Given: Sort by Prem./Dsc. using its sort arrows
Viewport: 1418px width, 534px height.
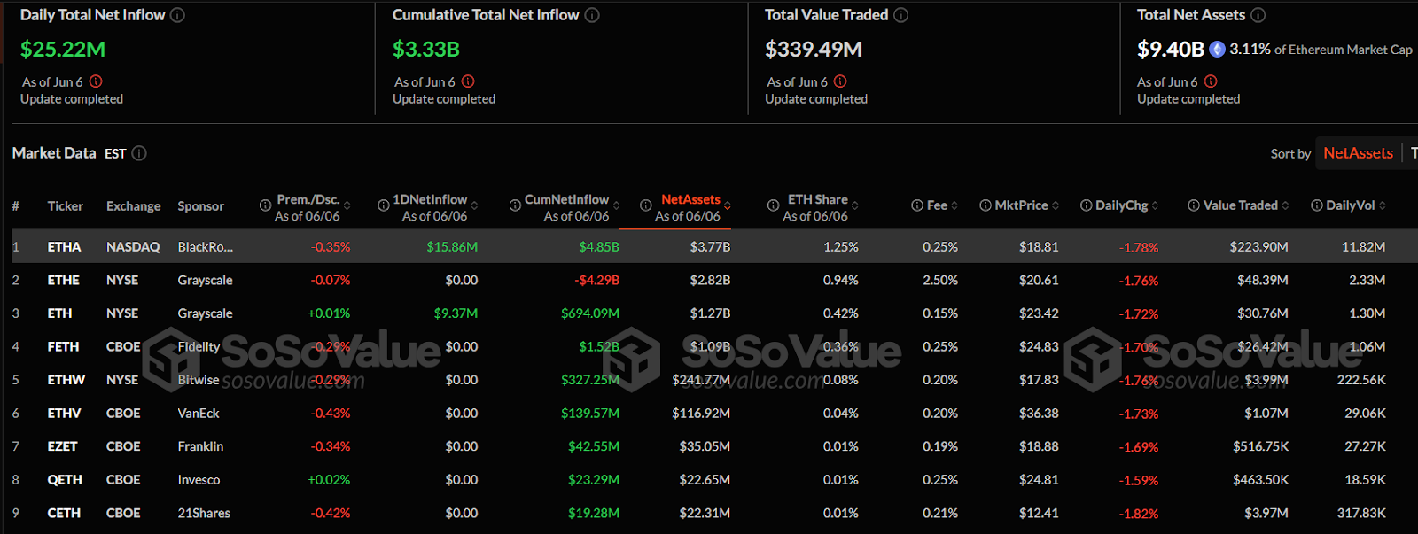Looking at the screenshot, I should pyautogui.click(x=347, y=205).
